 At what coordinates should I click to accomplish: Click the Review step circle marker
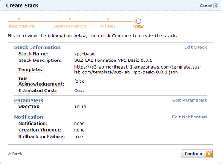click(138, 21)
